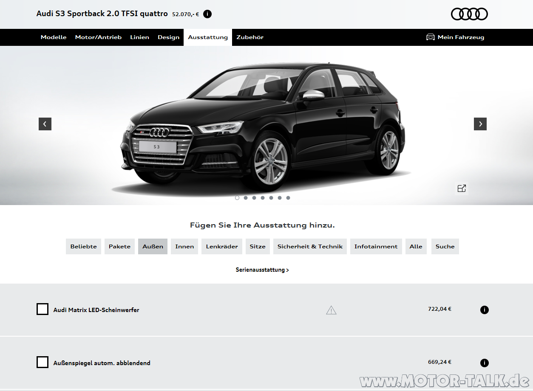
Task: Show Infotainment equipment options
Action: [x=376, y=246]
